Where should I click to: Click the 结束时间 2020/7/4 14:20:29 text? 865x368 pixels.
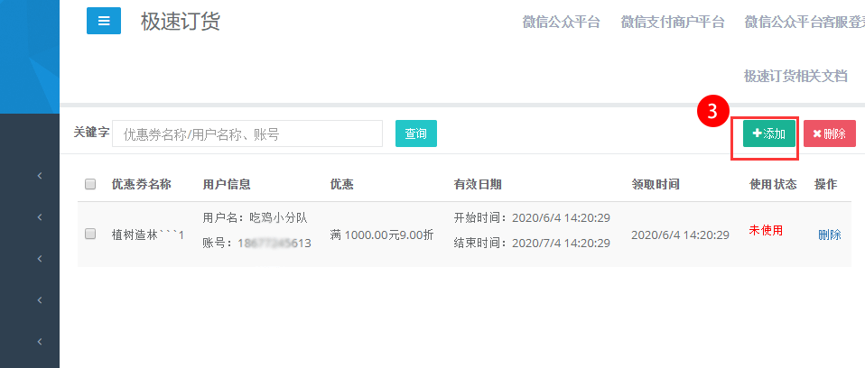(532, 243)
